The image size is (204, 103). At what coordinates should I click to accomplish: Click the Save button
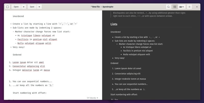32,7
